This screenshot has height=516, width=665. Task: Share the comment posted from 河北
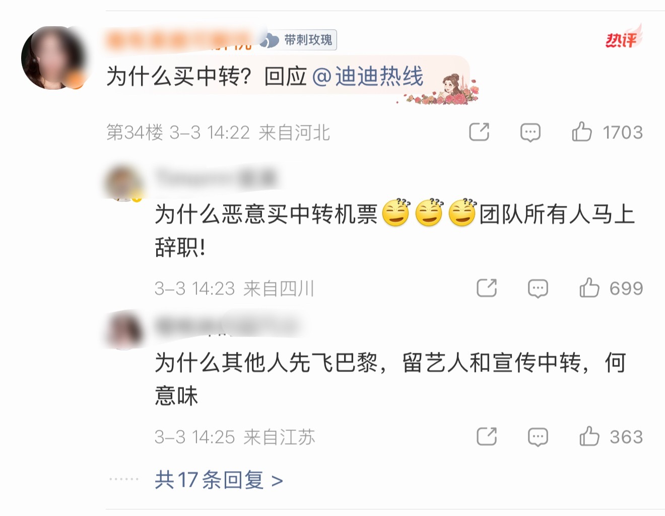tap(479, 132)
